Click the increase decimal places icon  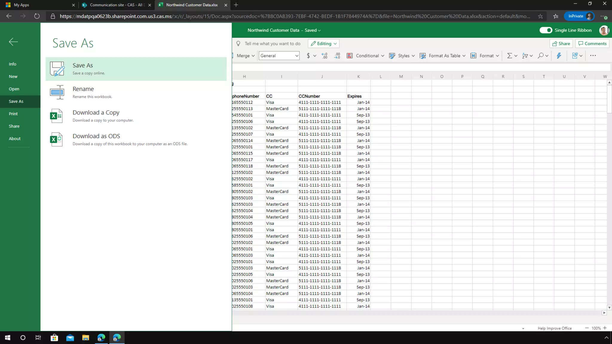coord(324,56)
